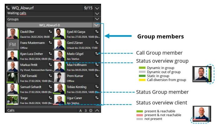
Task: Select Franz Mustermann's FM avatar
Action: [13, 45]
